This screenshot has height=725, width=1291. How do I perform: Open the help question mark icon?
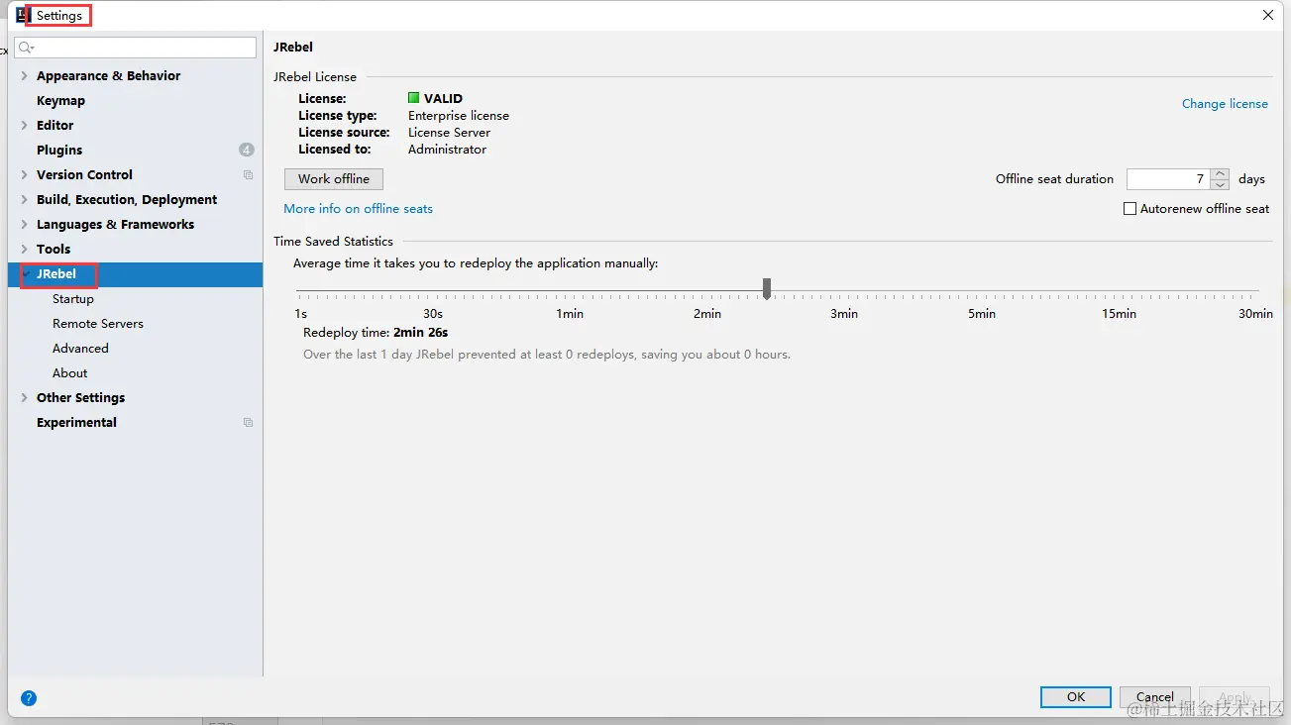tap(29, 698)
